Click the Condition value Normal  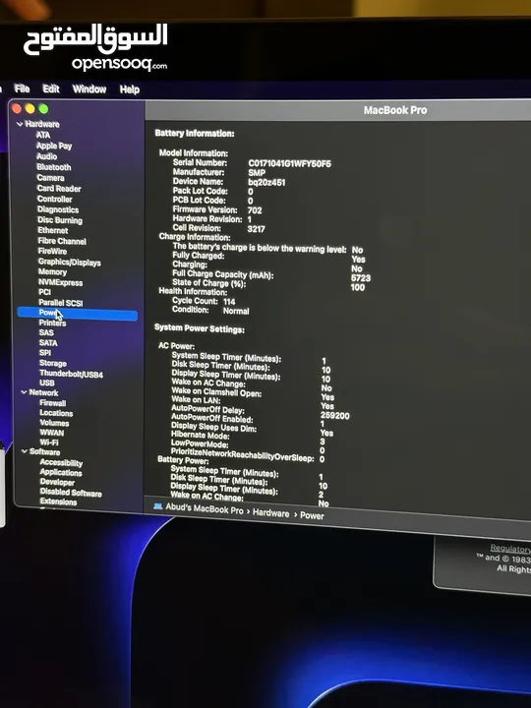tap(236, 311)
